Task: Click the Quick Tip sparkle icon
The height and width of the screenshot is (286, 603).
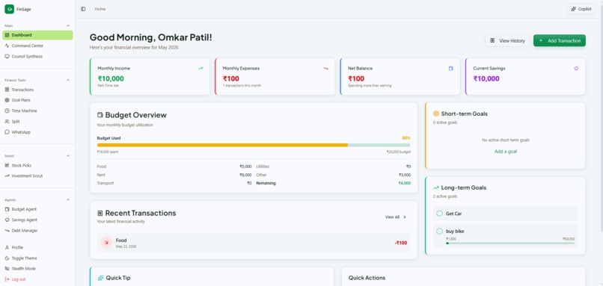Action: (101, 278)
